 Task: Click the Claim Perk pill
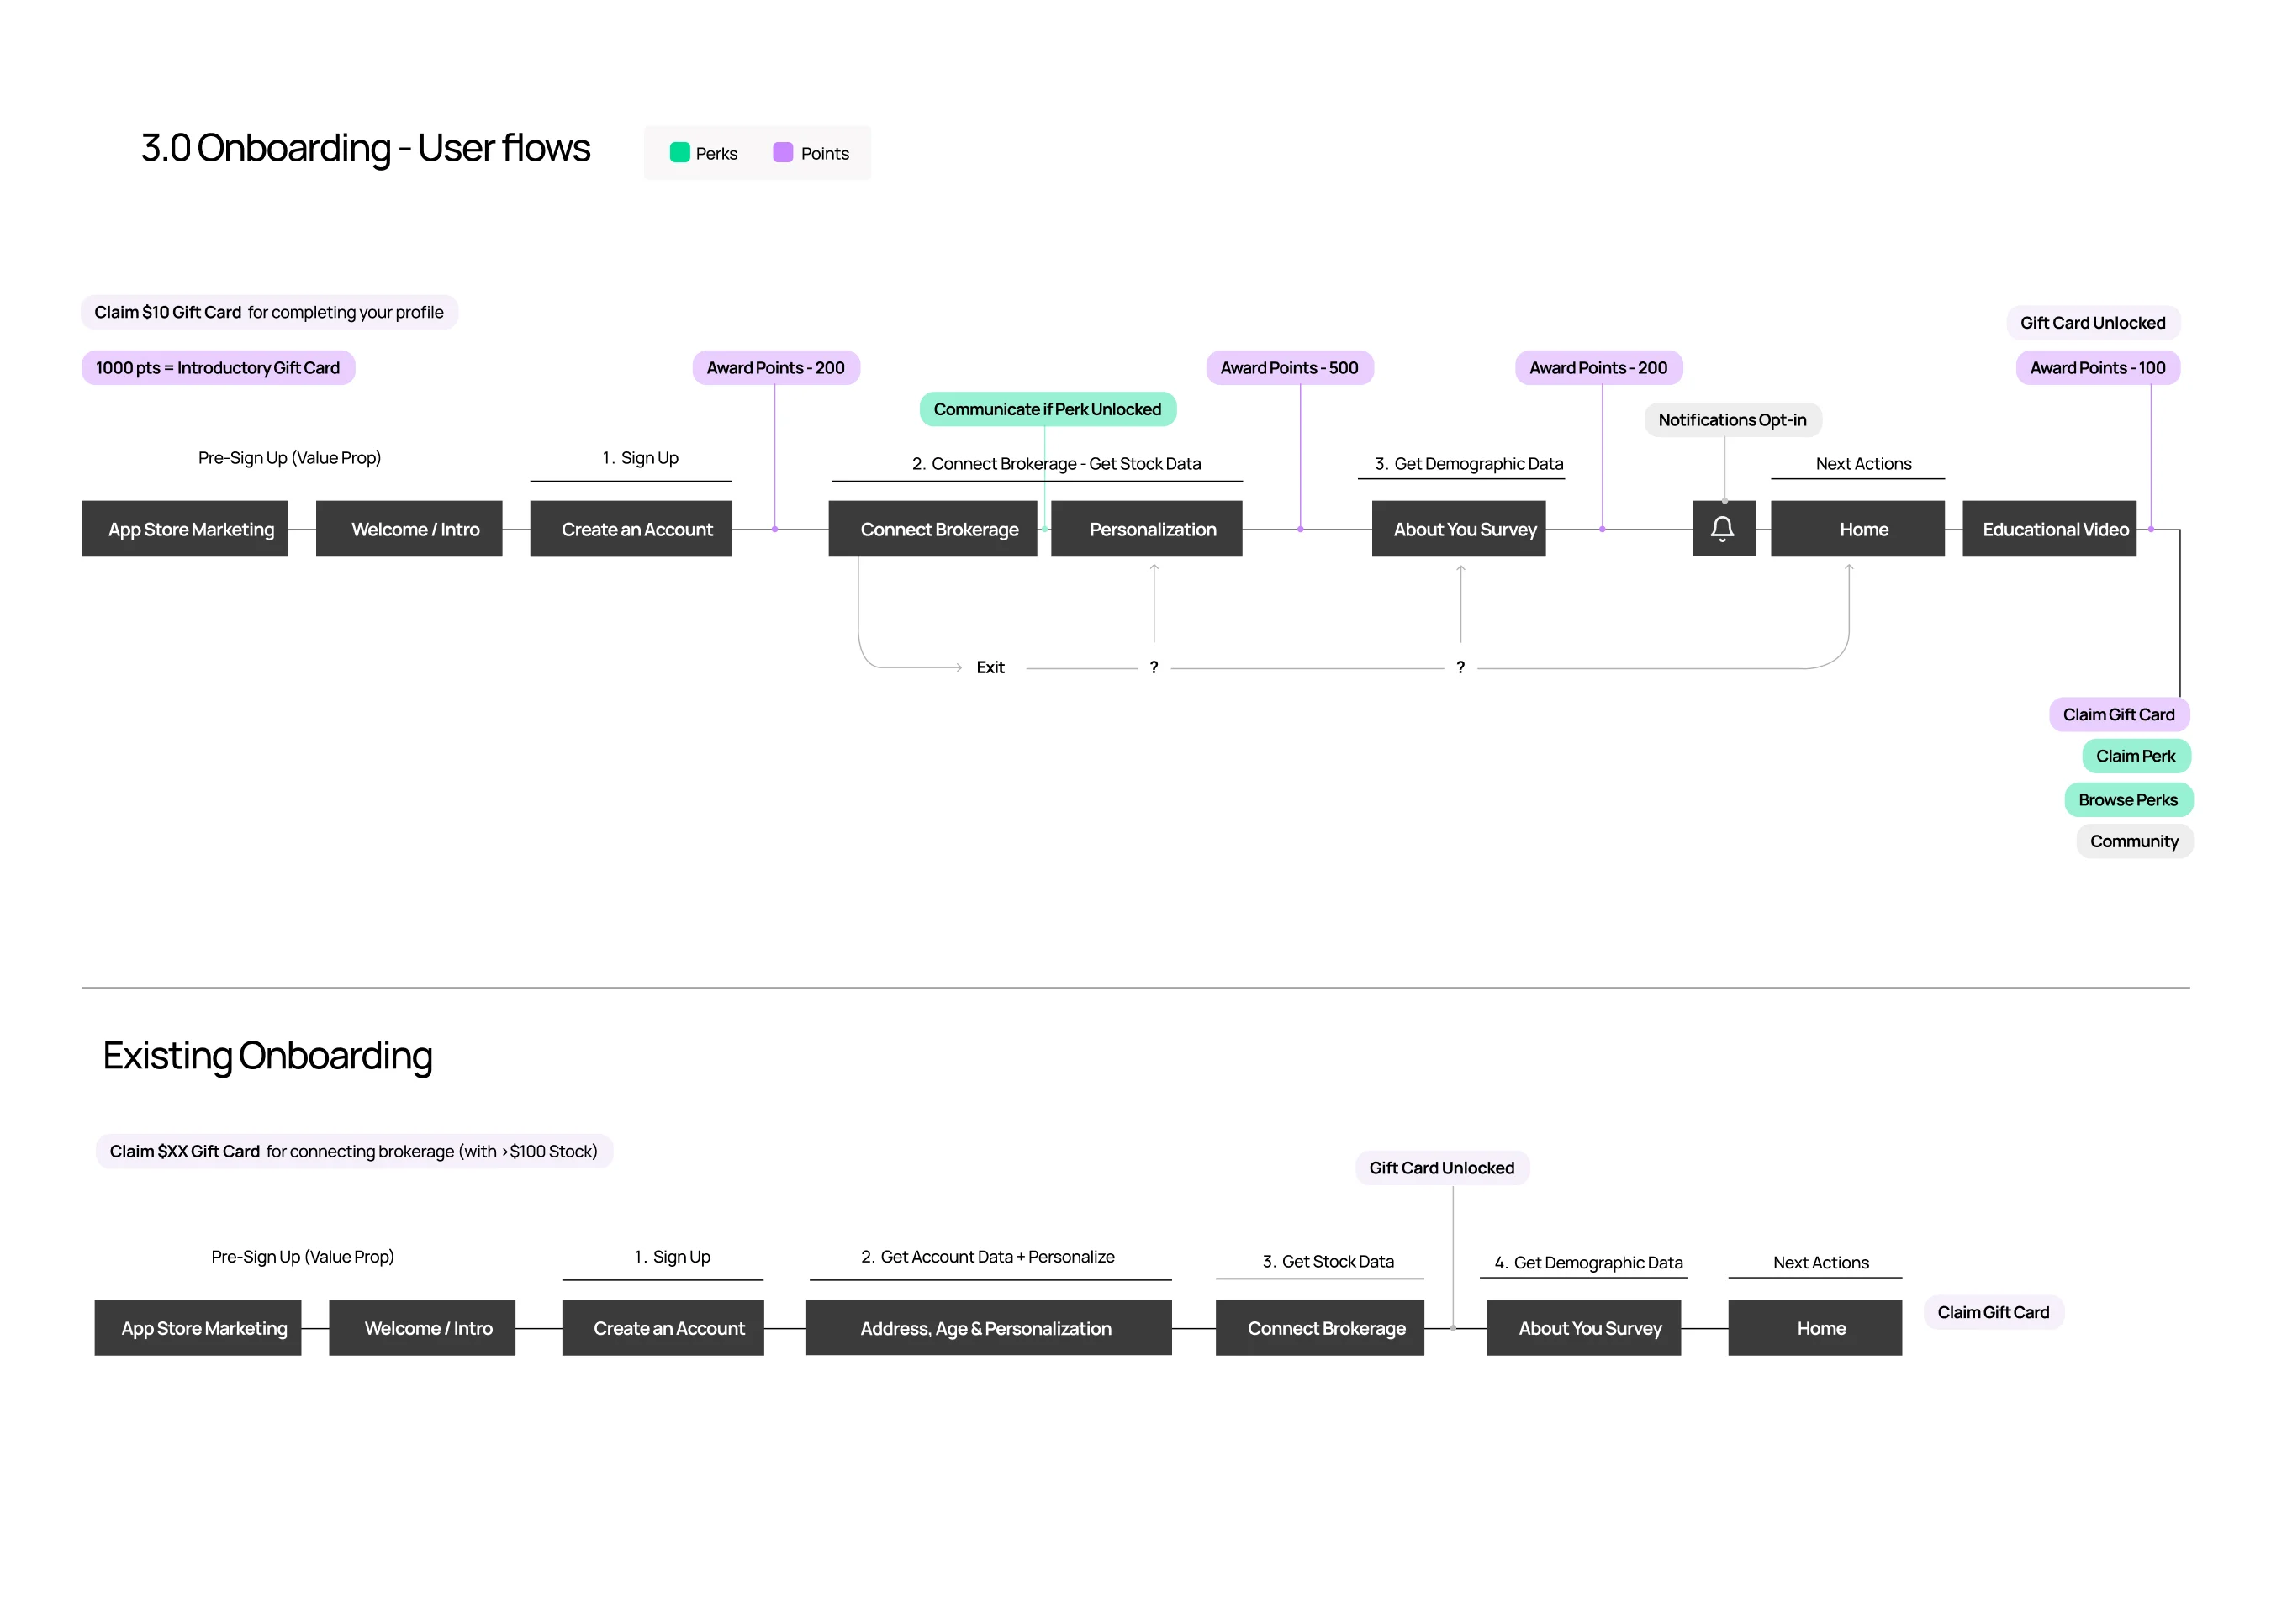(2135, 756)
